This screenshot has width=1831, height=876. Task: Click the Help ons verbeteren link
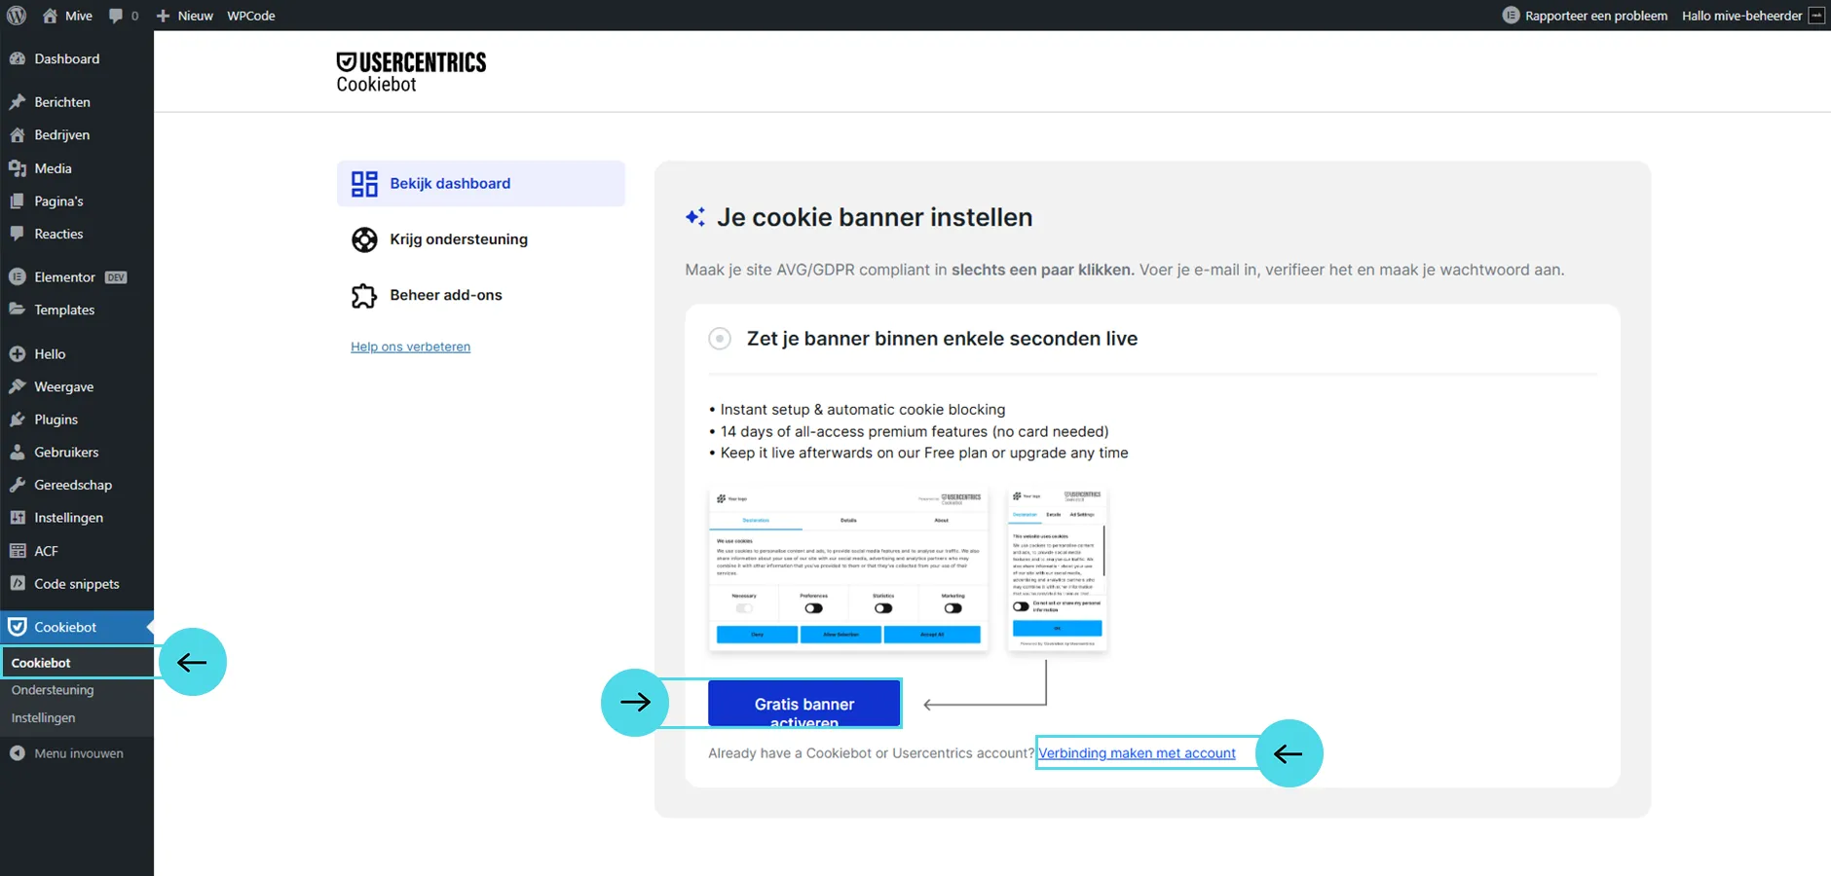coord(410,347)
